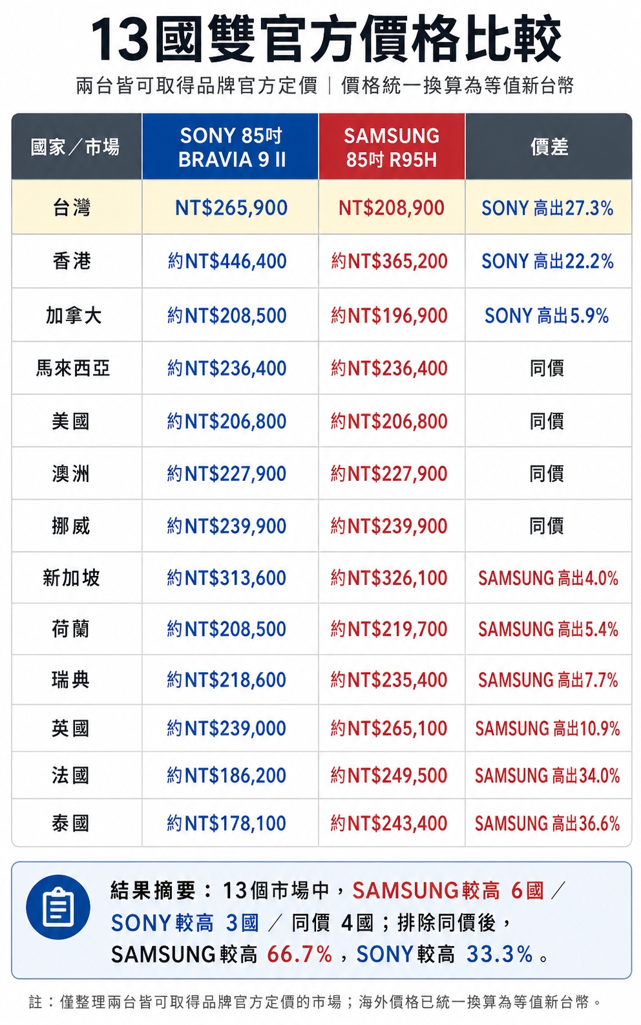This screenshot has height=1025, width=641.
Task: Click Samsung price 約NT$265,100
Action: point(390,728)
